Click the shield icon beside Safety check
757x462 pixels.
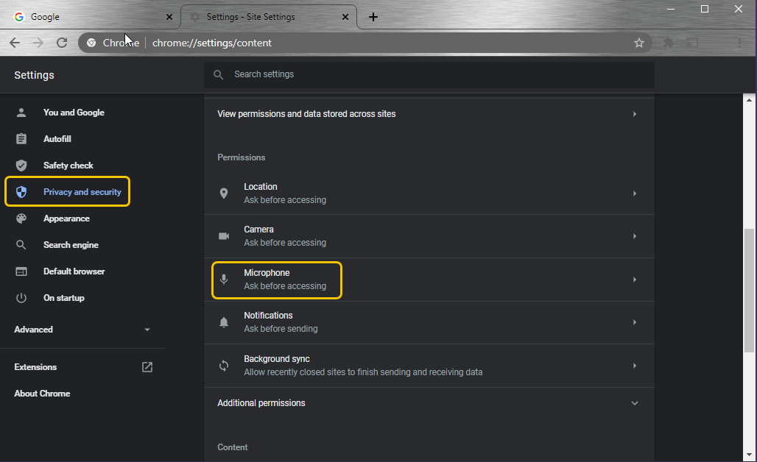point(21,166)
